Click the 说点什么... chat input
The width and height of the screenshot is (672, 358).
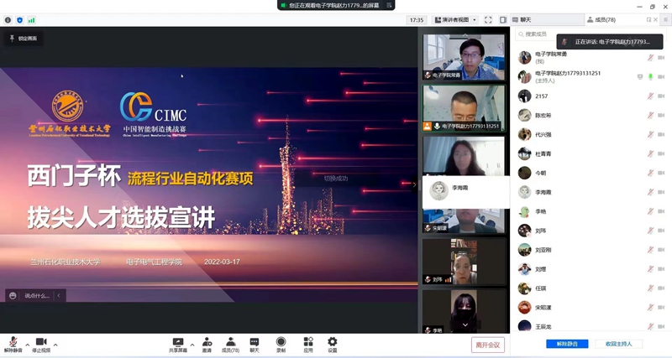[37, 296]
